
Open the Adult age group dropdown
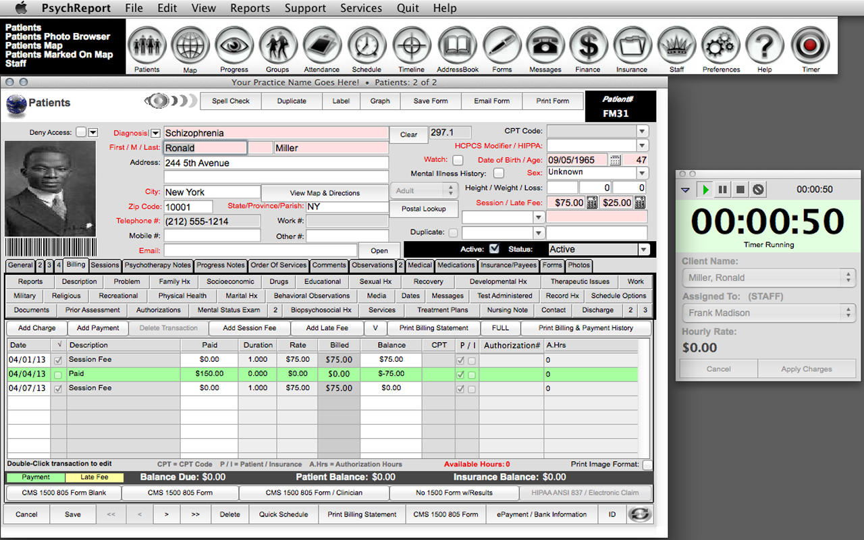(424, 191)
